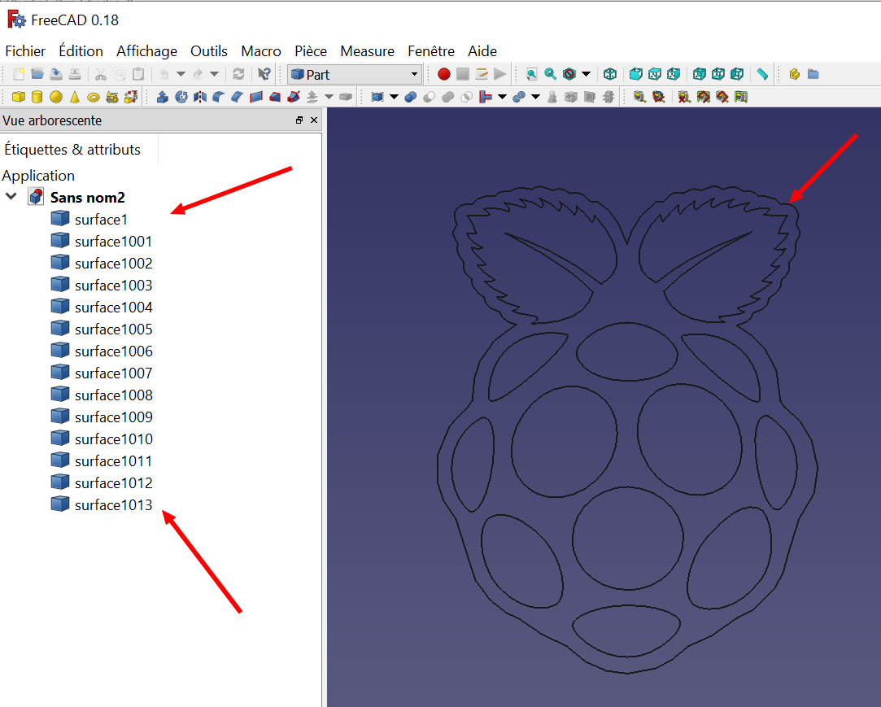Open the Pièce menu
881x707 pixels.
[x=311, y=51]
